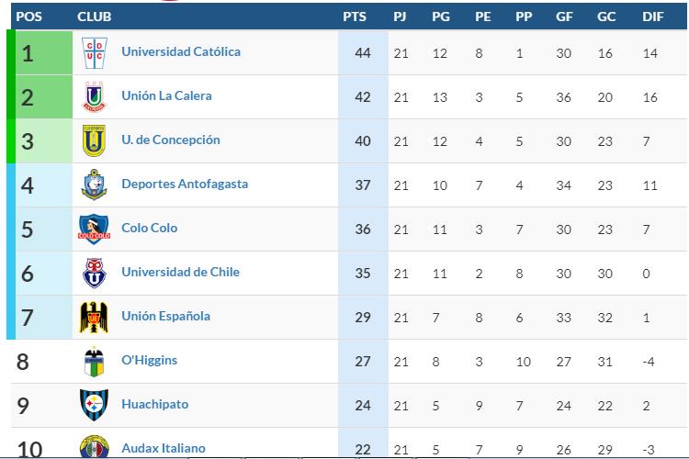Viewport: 689px width, 459px height.
Task: Click Universidad Católica's 44 points cell
Action: click(362, 52)
